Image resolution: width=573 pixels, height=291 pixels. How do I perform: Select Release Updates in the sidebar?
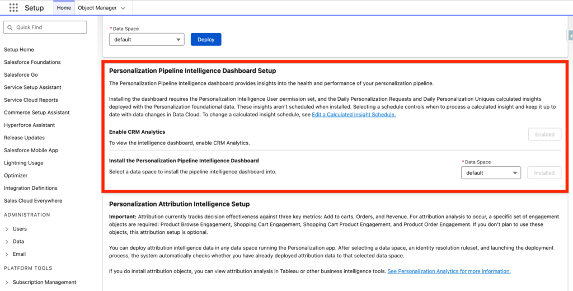[24, 138]
